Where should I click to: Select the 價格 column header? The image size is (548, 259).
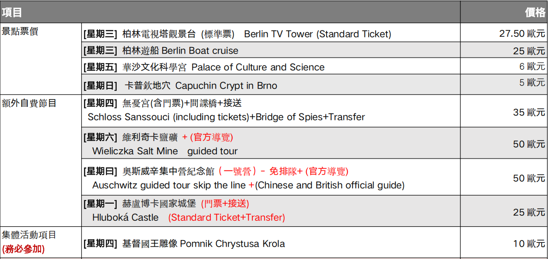pos(504,12)
